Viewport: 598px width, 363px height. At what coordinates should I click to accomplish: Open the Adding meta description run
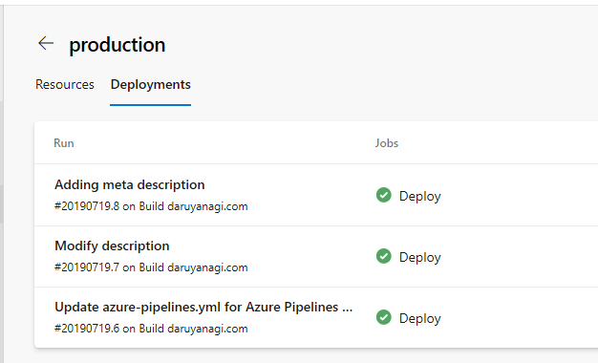pos(130,184)
